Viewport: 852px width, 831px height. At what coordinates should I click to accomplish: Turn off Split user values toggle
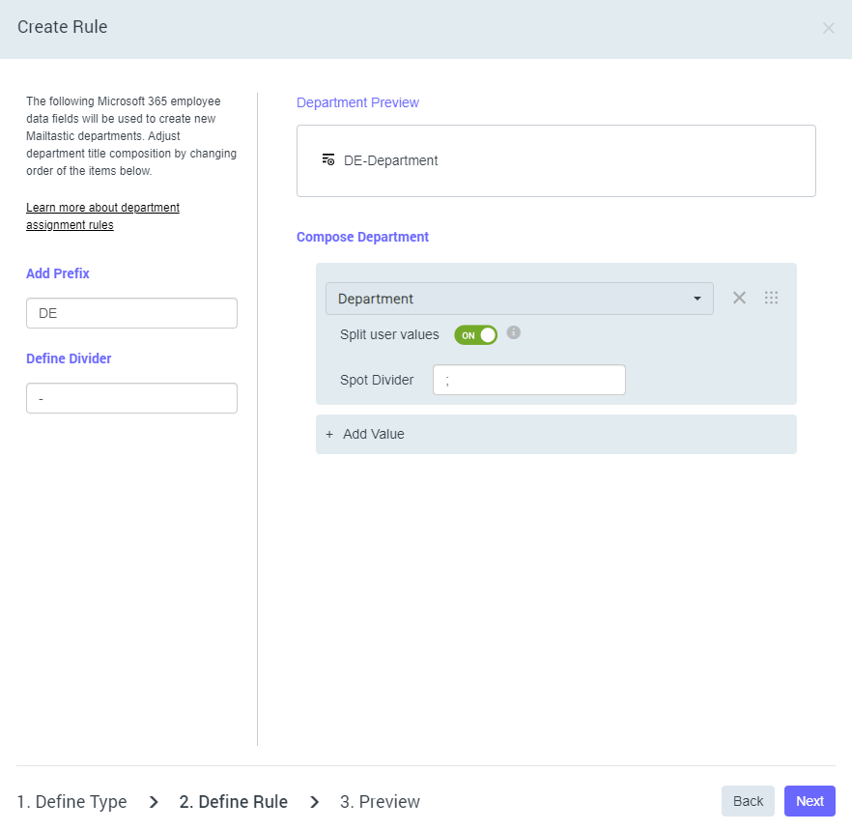pyautogui.click(x=475, y=334)
